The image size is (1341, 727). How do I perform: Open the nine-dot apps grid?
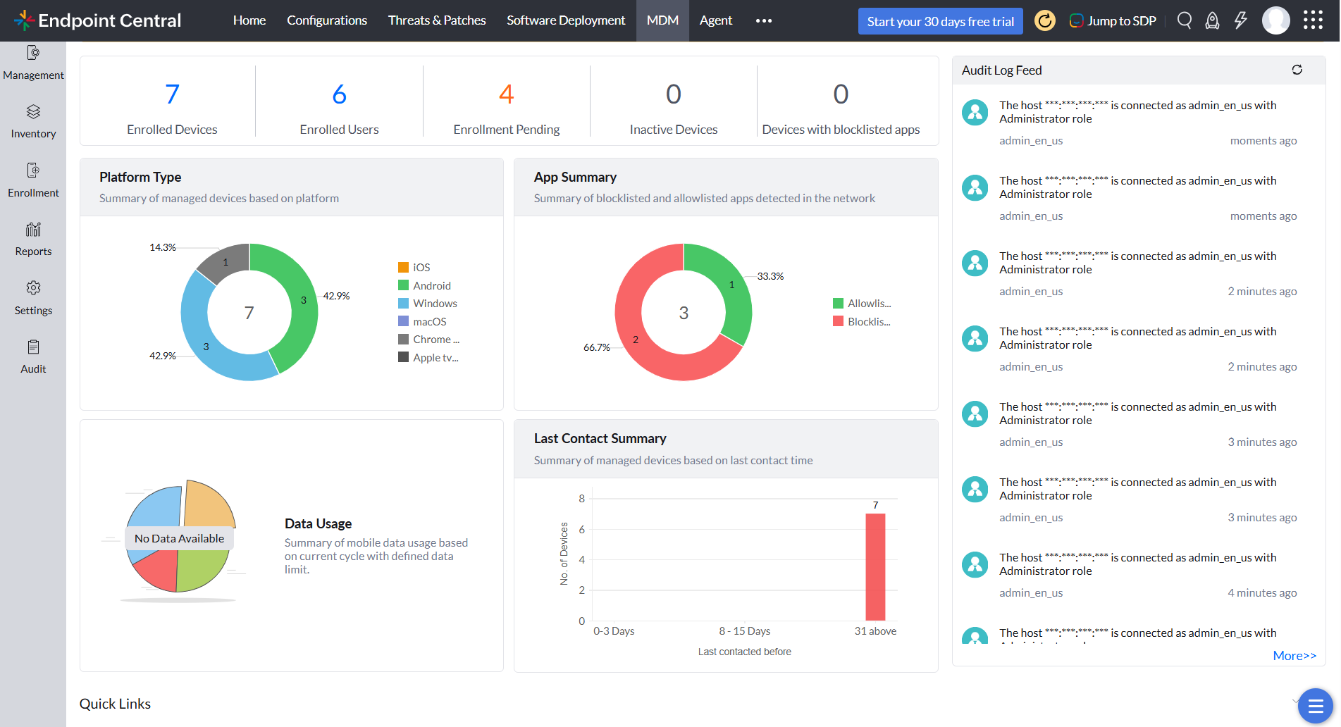(1313, 20)
